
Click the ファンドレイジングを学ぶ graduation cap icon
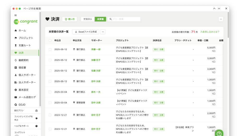(x=37, y=118)
